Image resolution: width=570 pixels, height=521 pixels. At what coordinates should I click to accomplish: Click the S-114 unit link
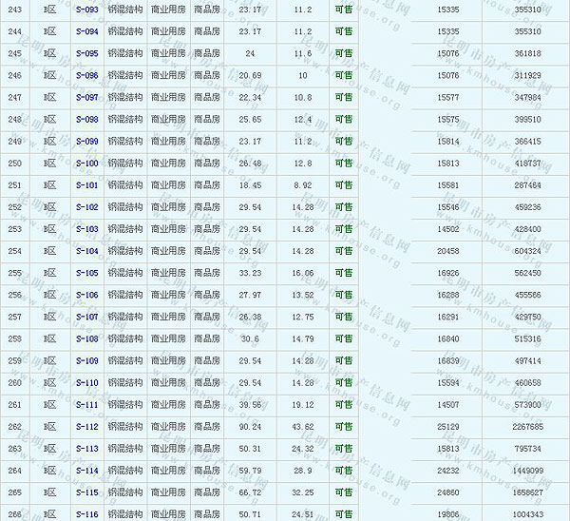86,471
